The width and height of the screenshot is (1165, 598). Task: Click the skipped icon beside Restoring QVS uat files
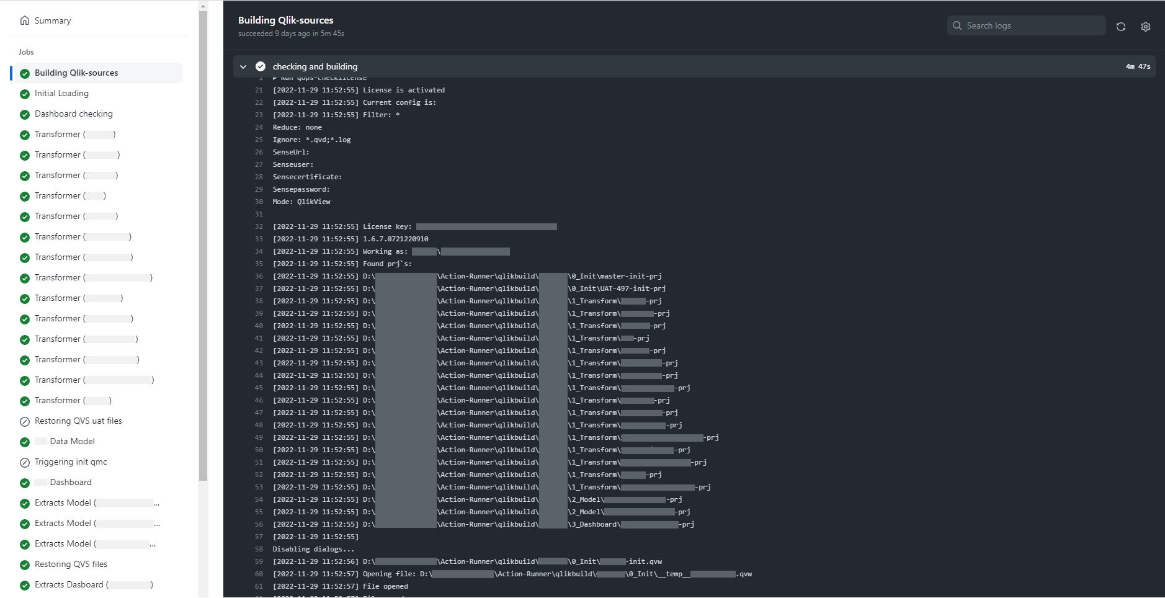[25, 421]
